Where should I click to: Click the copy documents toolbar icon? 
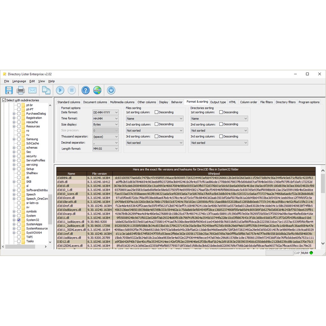click(x=46, y=90)
